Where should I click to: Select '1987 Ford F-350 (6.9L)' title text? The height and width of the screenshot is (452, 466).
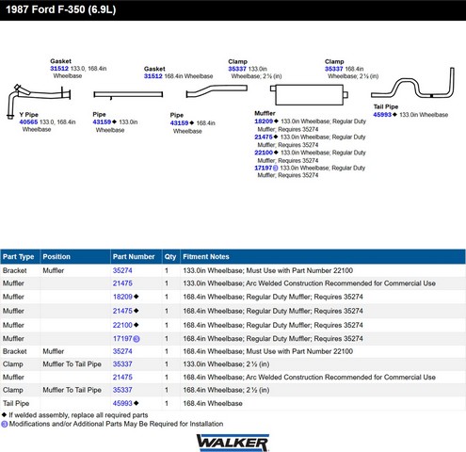coord(61,9)
